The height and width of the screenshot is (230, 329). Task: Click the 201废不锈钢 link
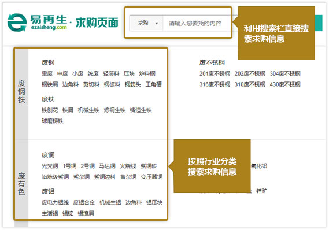click(215, 73)
